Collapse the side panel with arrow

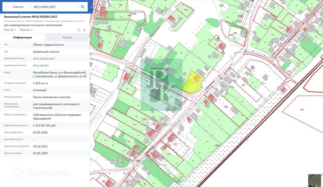(x=91, y=7)
